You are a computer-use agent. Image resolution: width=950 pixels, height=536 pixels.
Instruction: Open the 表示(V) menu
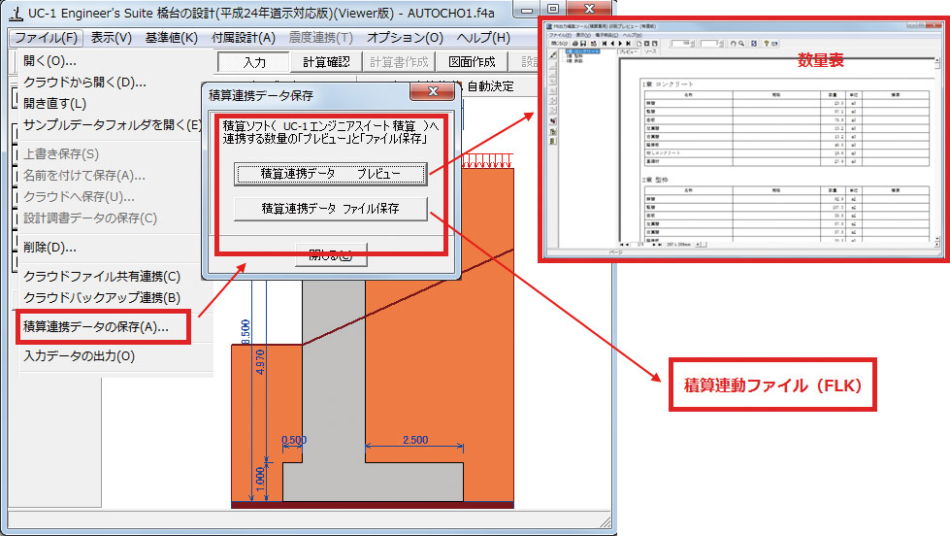tap(111, 38)
